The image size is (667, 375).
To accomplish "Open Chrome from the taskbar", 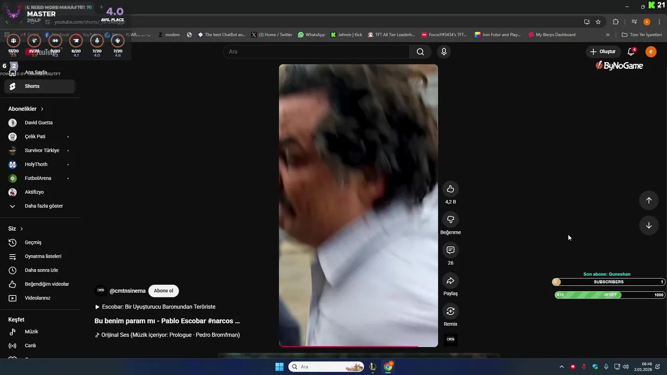I will pyautogui.click(x=388, y=367).
